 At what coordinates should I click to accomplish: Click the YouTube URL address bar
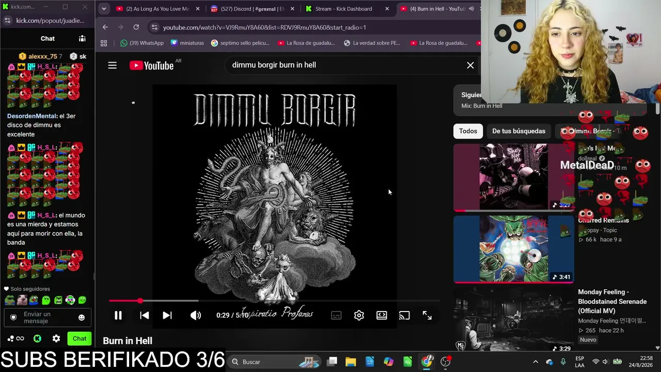(x=264, y=27)
